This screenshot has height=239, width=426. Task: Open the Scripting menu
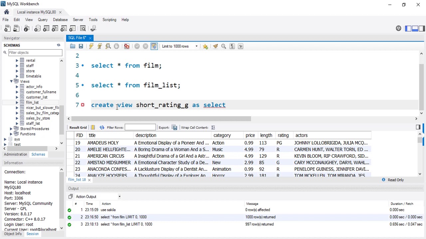coord(109,20)
